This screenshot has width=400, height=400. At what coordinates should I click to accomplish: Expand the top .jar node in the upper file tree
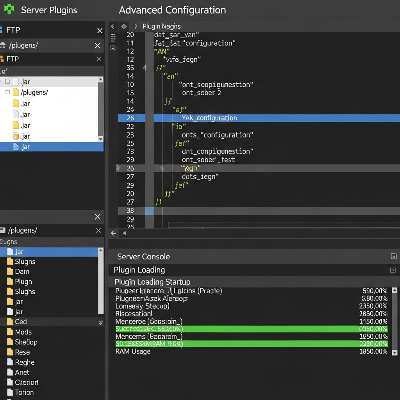[x=7, y=81]
